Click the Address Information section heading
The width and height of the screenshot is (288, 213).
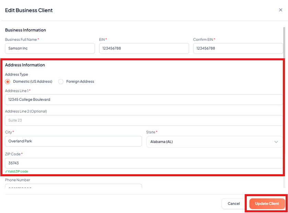(25, 65)
